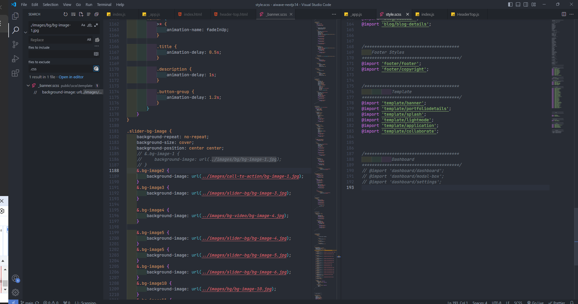The image size is (578, 304).
Task: Toggle match whole word in search
Action: (x=90, y=25)
